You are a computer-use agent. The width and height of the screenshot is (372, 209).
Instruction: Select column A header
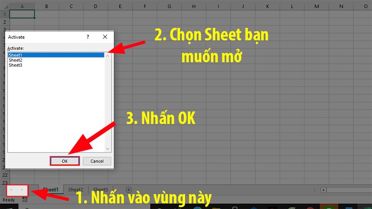point(22,7)
